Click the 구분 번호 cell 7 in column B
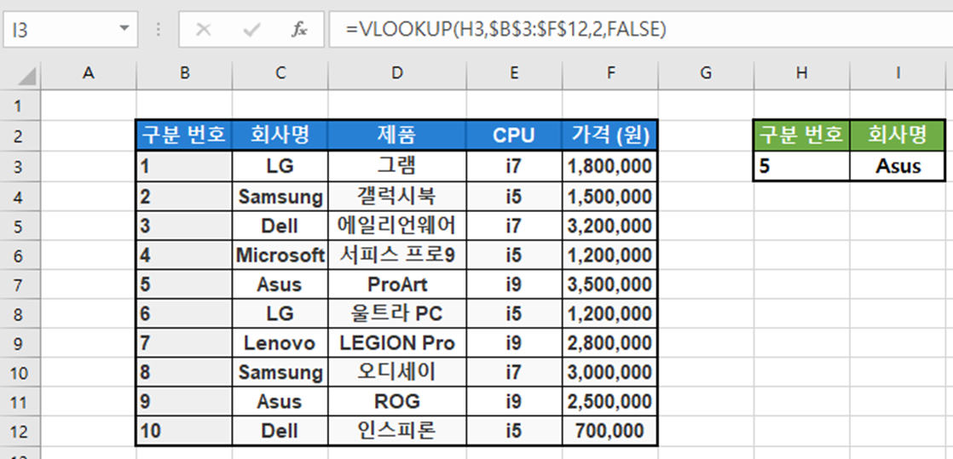 pos(184,343)
